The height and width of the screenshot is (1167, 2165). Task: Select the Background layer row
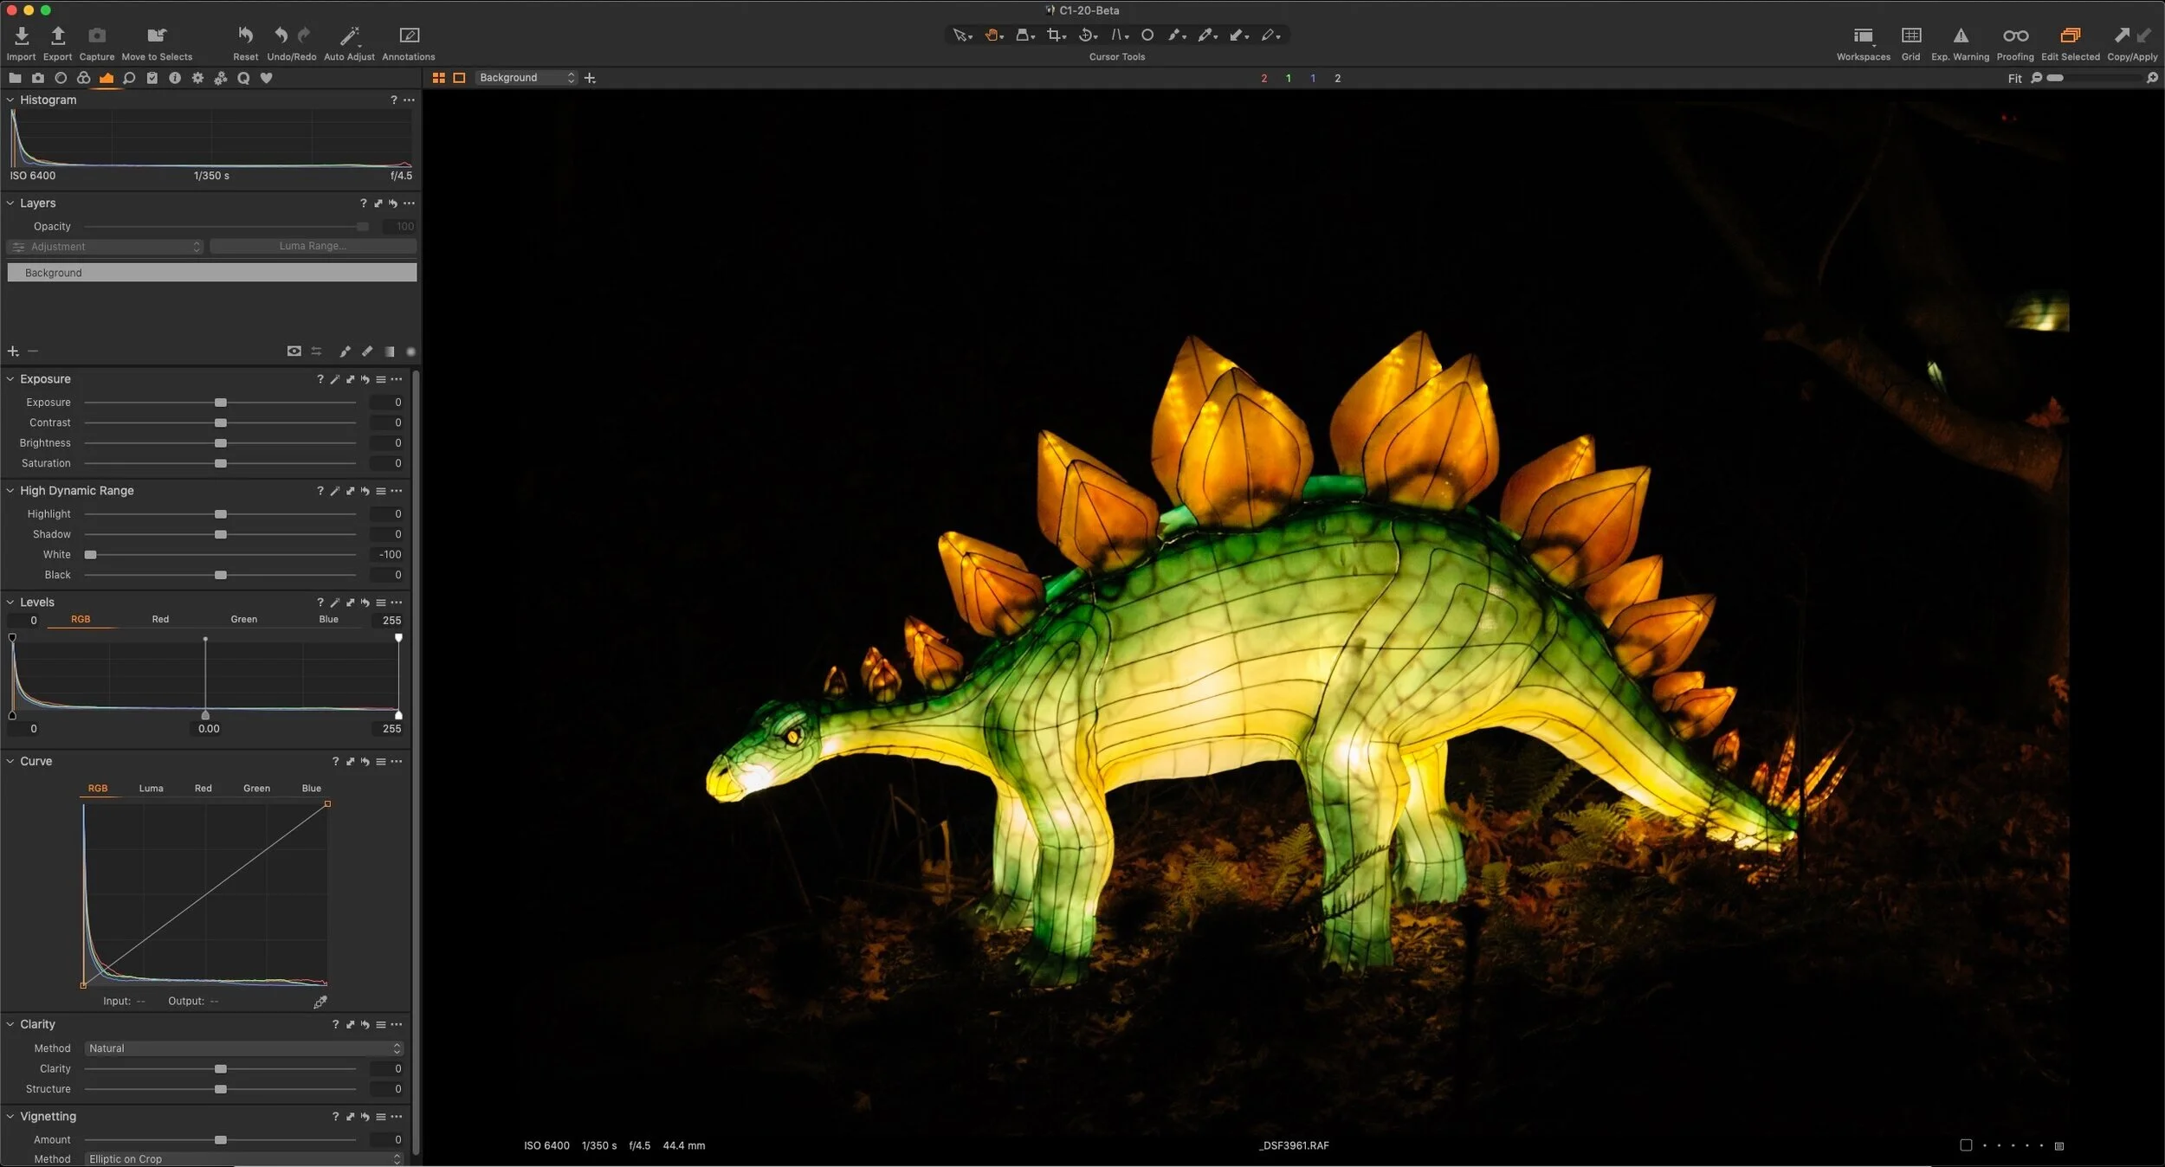point(211,273)
